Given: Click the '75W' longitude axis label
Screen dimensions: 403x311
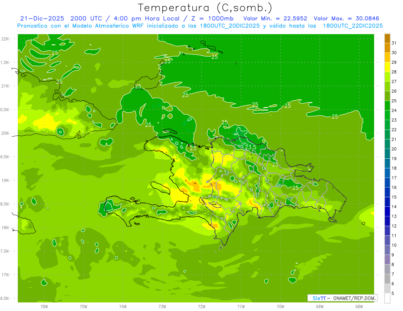Looking at the screenshot, I should click(x=83, y=306).
